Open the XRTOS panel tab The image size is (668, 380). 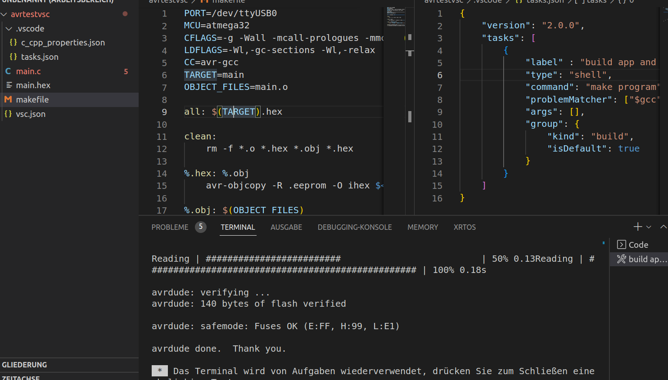(465, 227)
